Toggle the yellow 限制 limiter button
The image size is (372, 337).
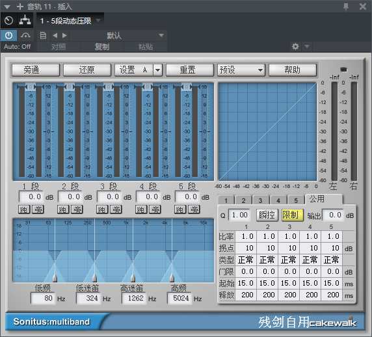pyautogui.click(x=292, y=215)
